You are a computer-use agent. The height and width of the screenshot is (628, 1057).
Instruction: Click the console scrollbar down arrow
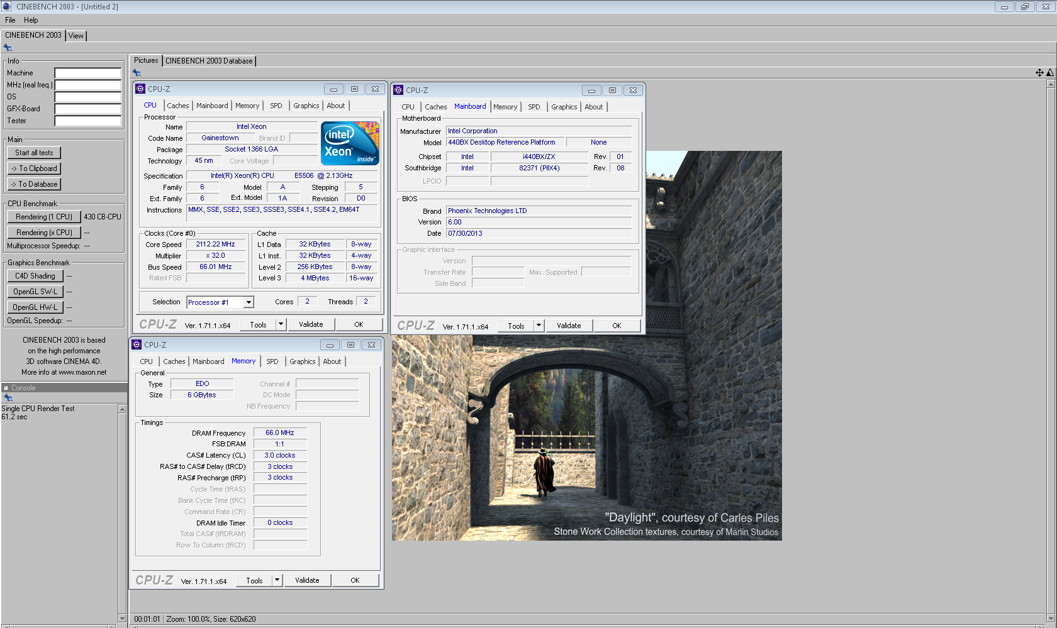(122, 619)
